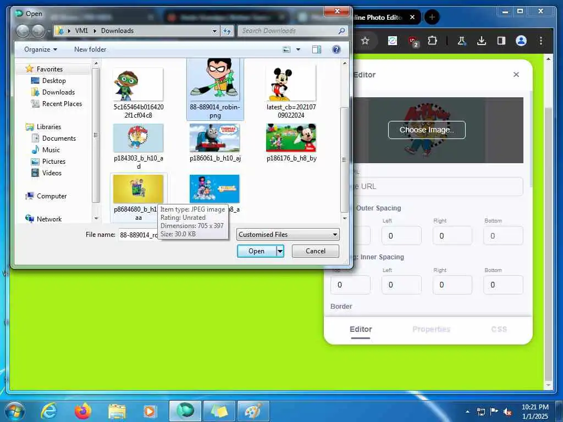Show hidden tray icons arrow
This screenshot has height=422, width=563.
click(467, 412)
